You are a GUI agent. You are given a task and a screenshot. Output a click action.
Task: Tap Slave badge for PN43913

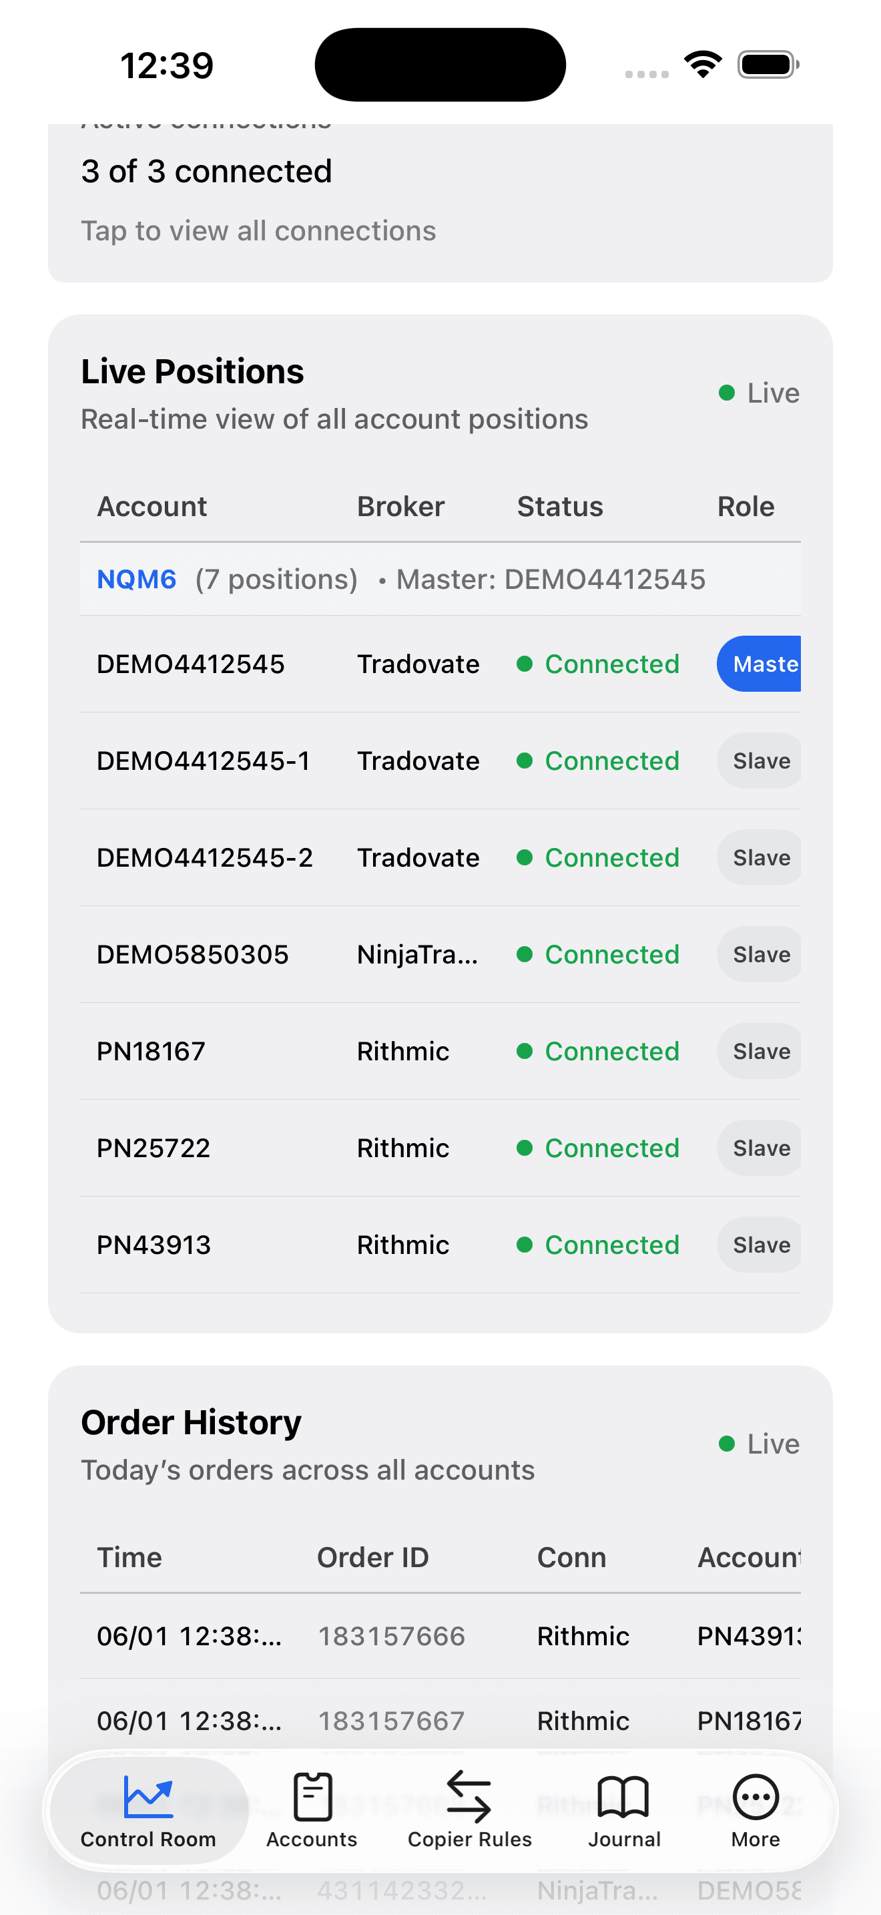tap(759, 1245)
